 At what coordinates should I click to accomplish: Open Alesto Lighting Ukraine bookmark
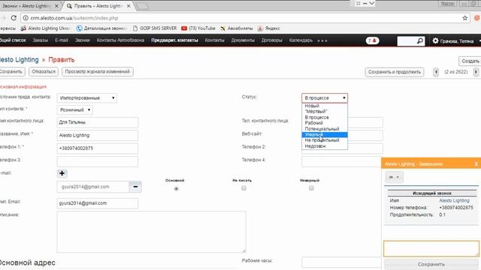[45, 28]
